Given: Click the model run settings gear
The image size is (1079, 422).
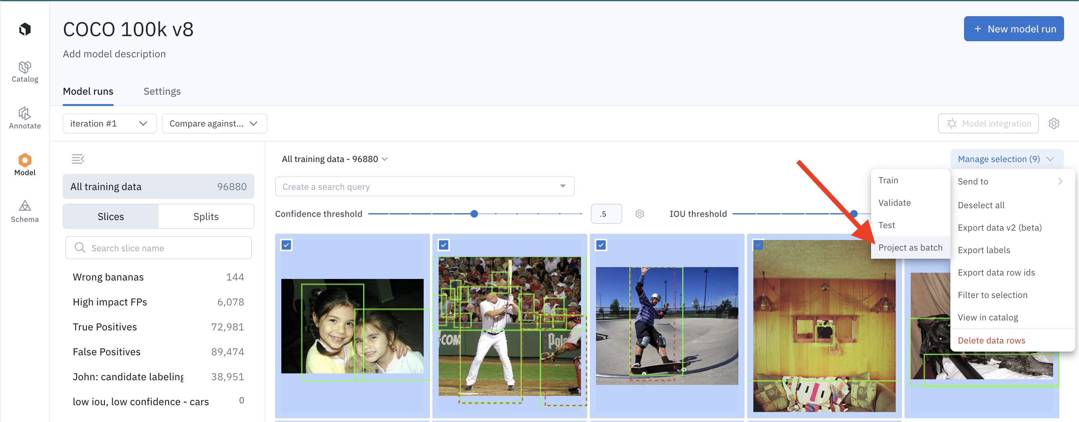Looking at the screenshot, I should 1053,123.
